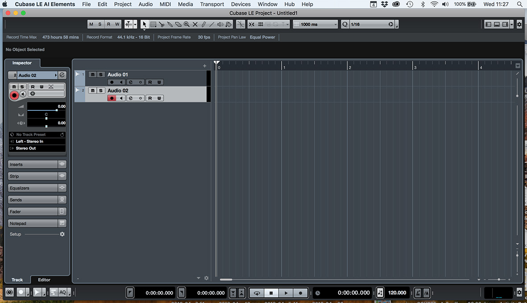Select the Range Selection tool
Screen dimensions: 527x303
(x=153, y=24)
